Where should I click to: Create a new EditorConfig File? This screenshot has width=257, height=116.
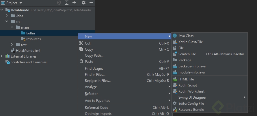(x=209, y=104)
